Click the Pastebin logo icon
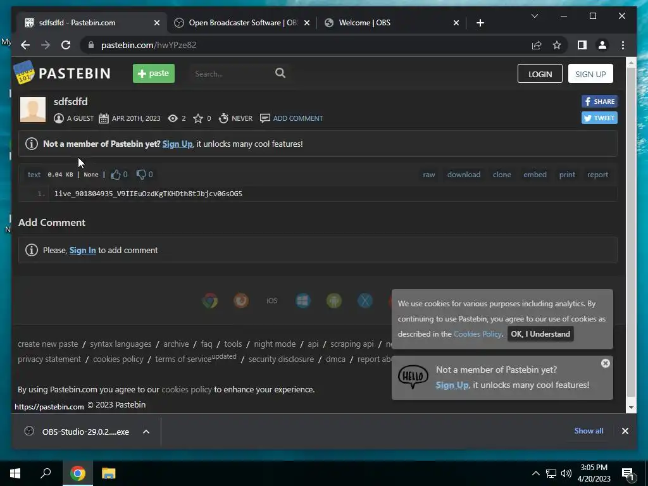 point(24,73)
